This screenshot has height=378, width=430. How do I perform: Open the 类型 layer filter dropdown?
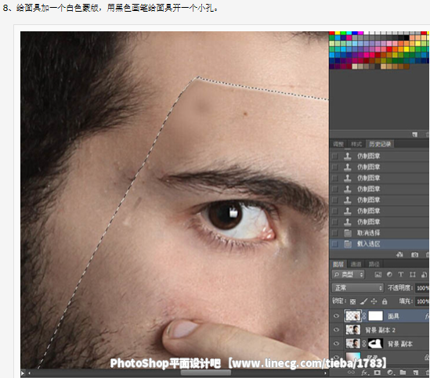point(348,275)
